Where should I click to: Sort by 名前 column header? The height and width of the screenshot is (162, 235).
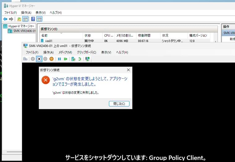tap(62, 35)
